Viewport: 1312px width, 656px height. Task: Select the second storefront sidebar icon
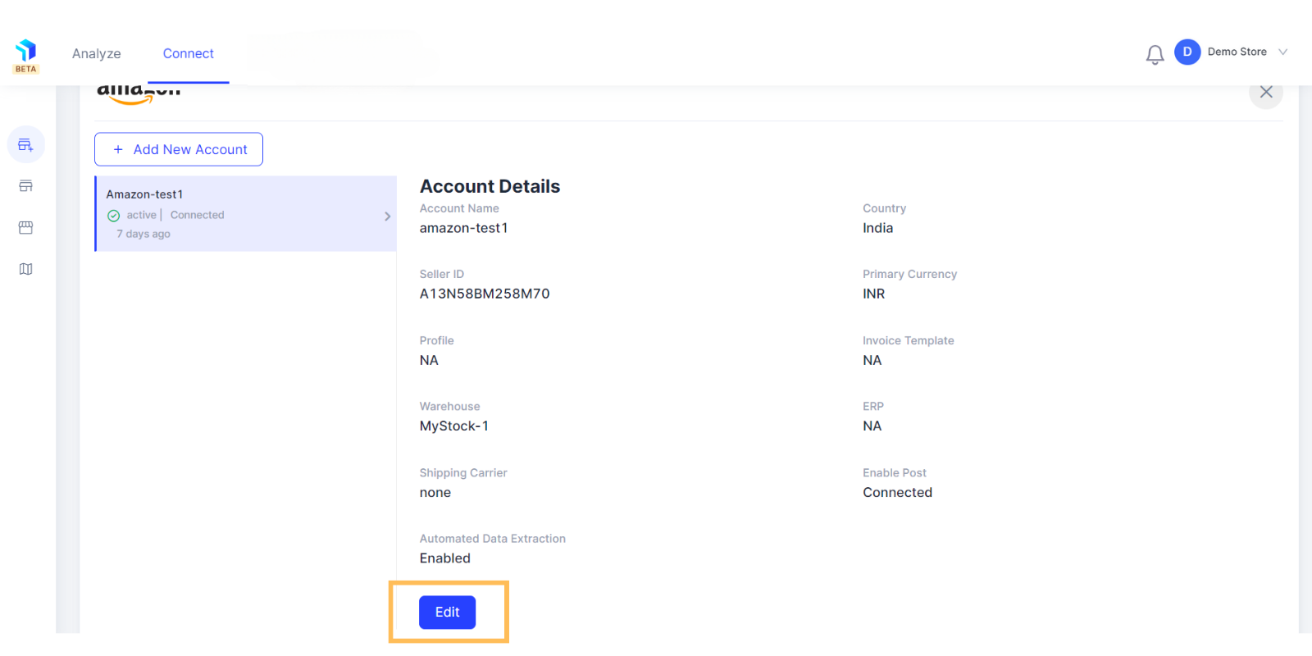coord(26,186)
